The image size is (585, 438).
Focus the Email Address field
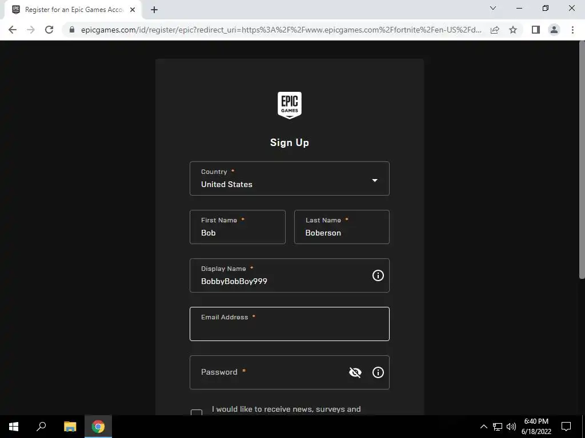(x=290, y=324)
